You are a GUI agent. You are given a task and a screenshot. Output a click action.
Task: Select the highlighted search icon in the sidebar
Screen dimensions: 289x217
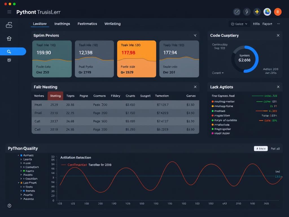[9, 51]
